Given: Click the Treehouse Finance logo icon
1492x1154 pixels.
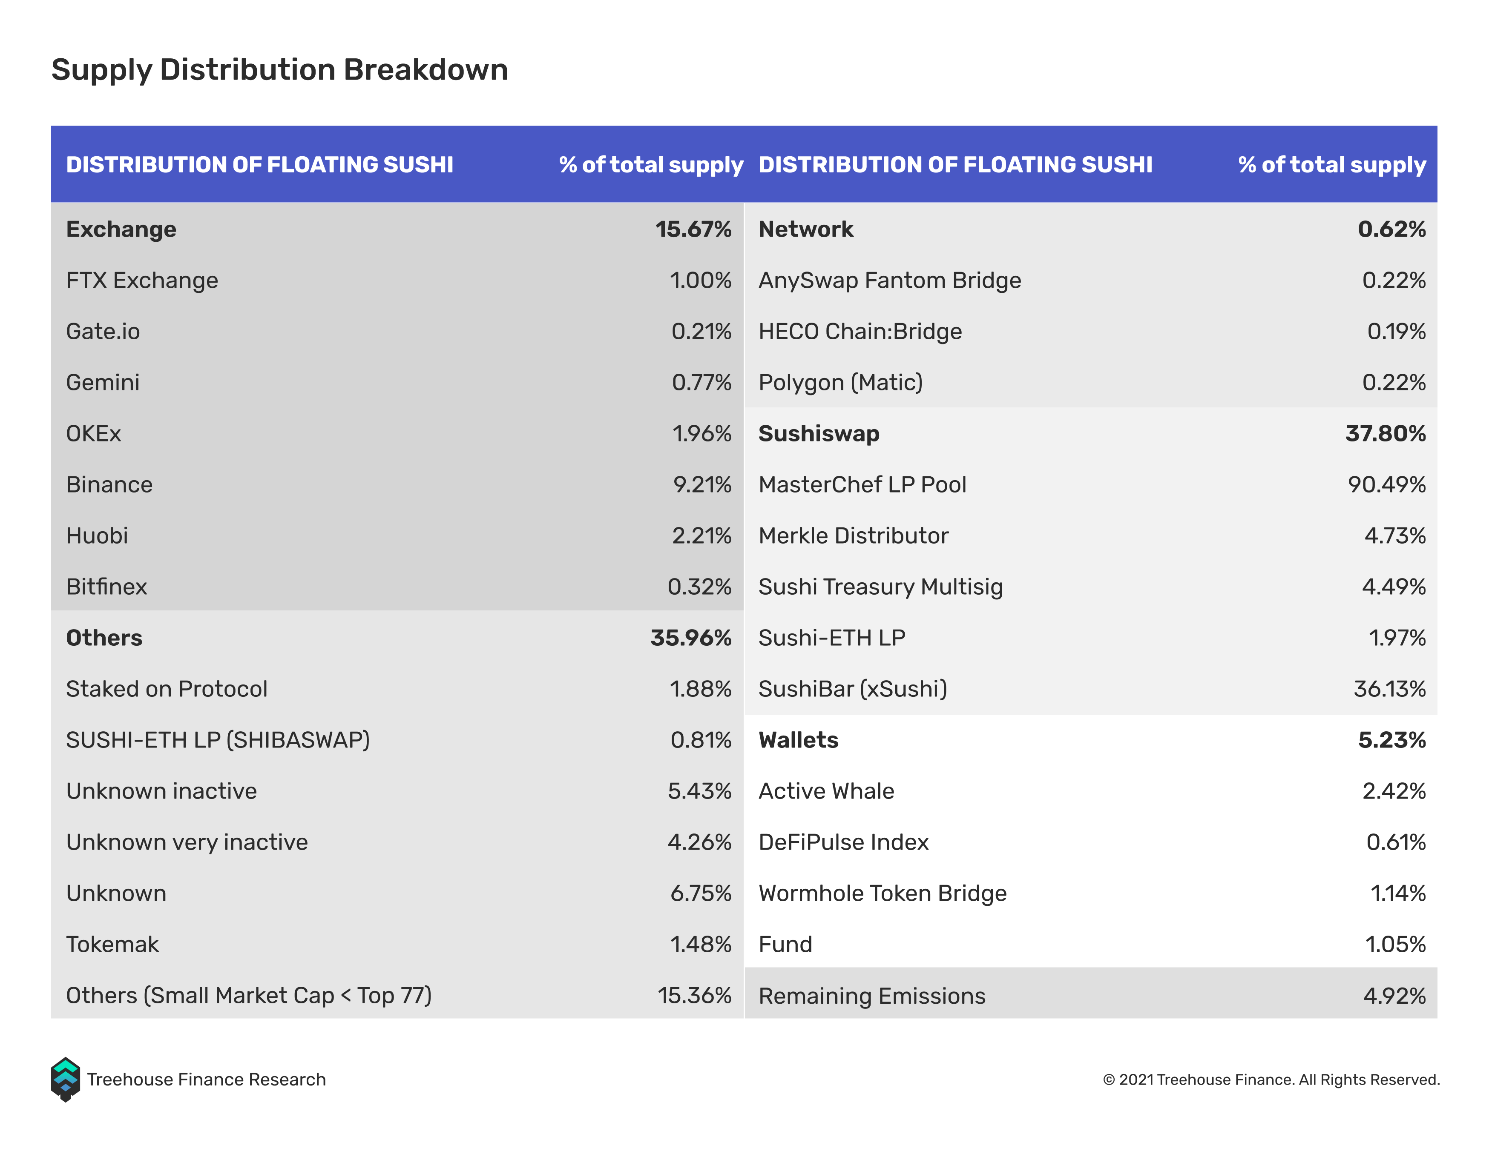Looking at the screenshot, I should pyautogui.click(x=66, y=1080).
